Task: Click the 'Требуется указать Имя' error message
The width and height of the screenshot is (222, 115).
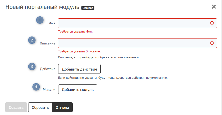Action: pos(75,32)
